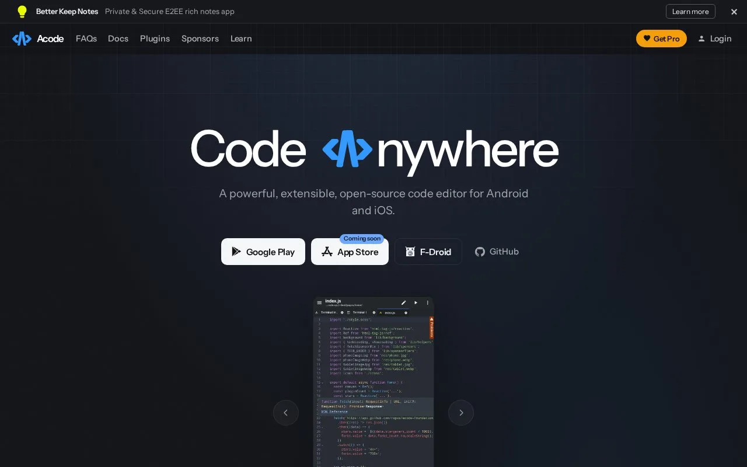Open the FAQs page
This screenshot has width=747, height=467.
[86, 39]
